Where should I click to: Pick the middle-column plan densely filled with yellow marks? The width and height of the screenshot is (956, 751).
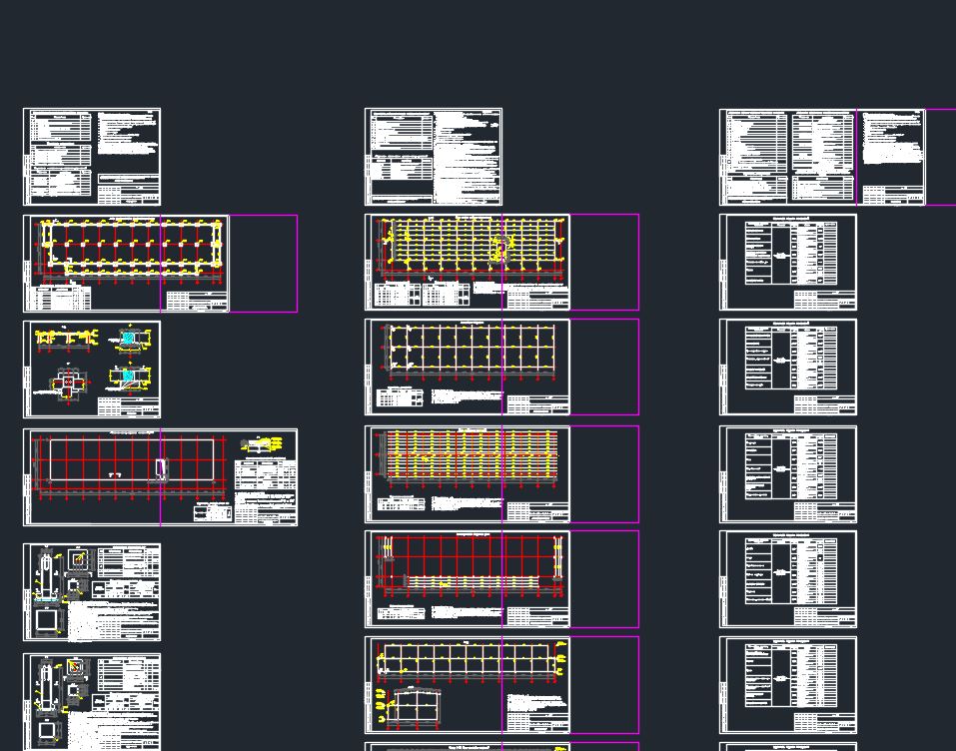tap(468, 262)
